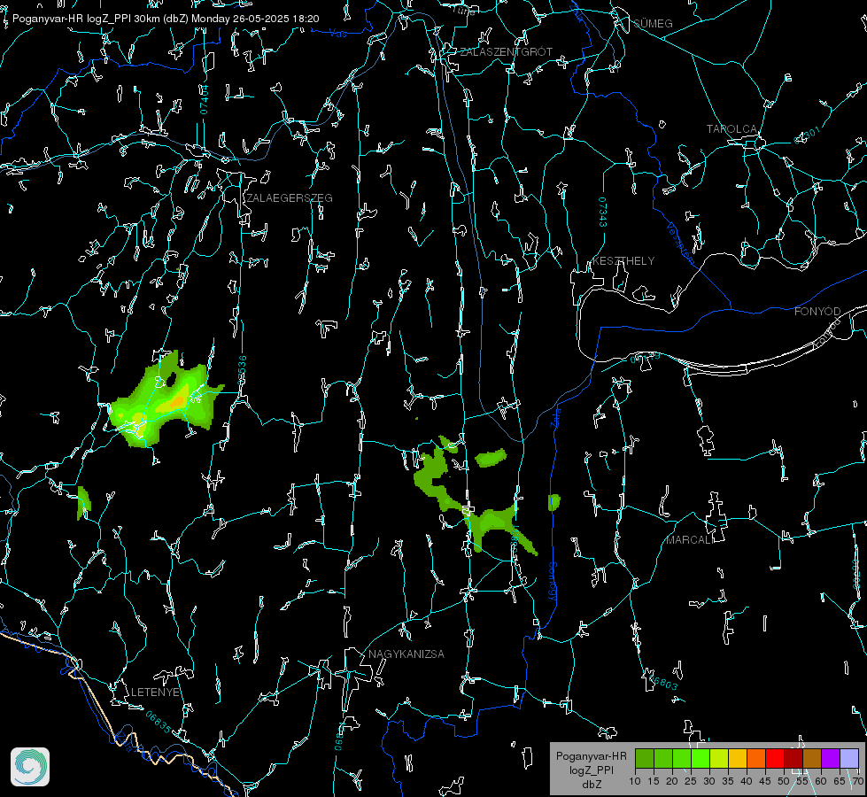
Task: Click the MARCALI city label
Action: tap(690, 540)
